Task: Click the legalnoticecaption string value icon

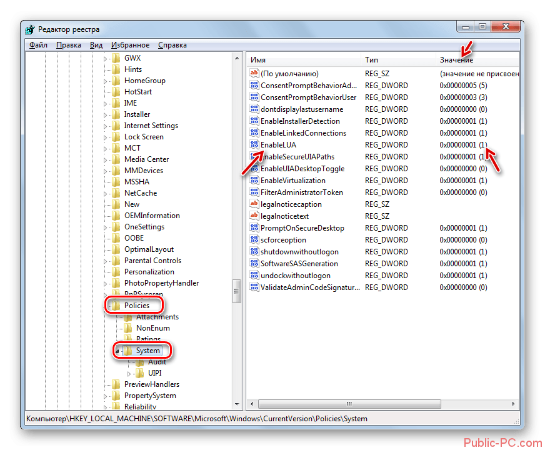Action: click(254, 204)
